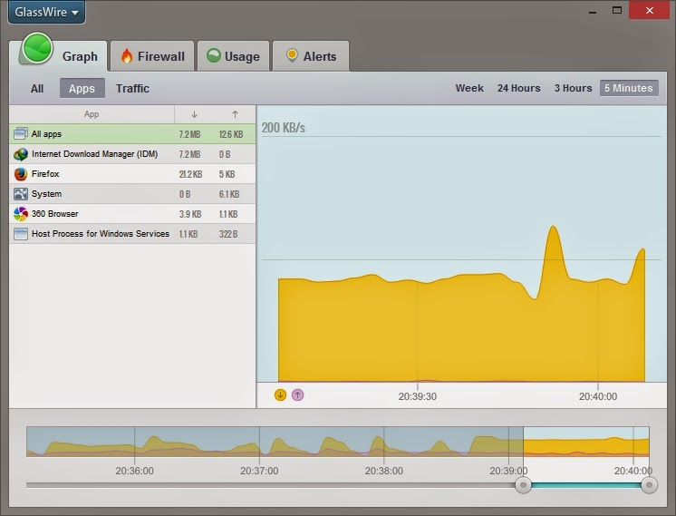Set time range to Week
This screenshot has width=676, height=516.
coord(469,88)
